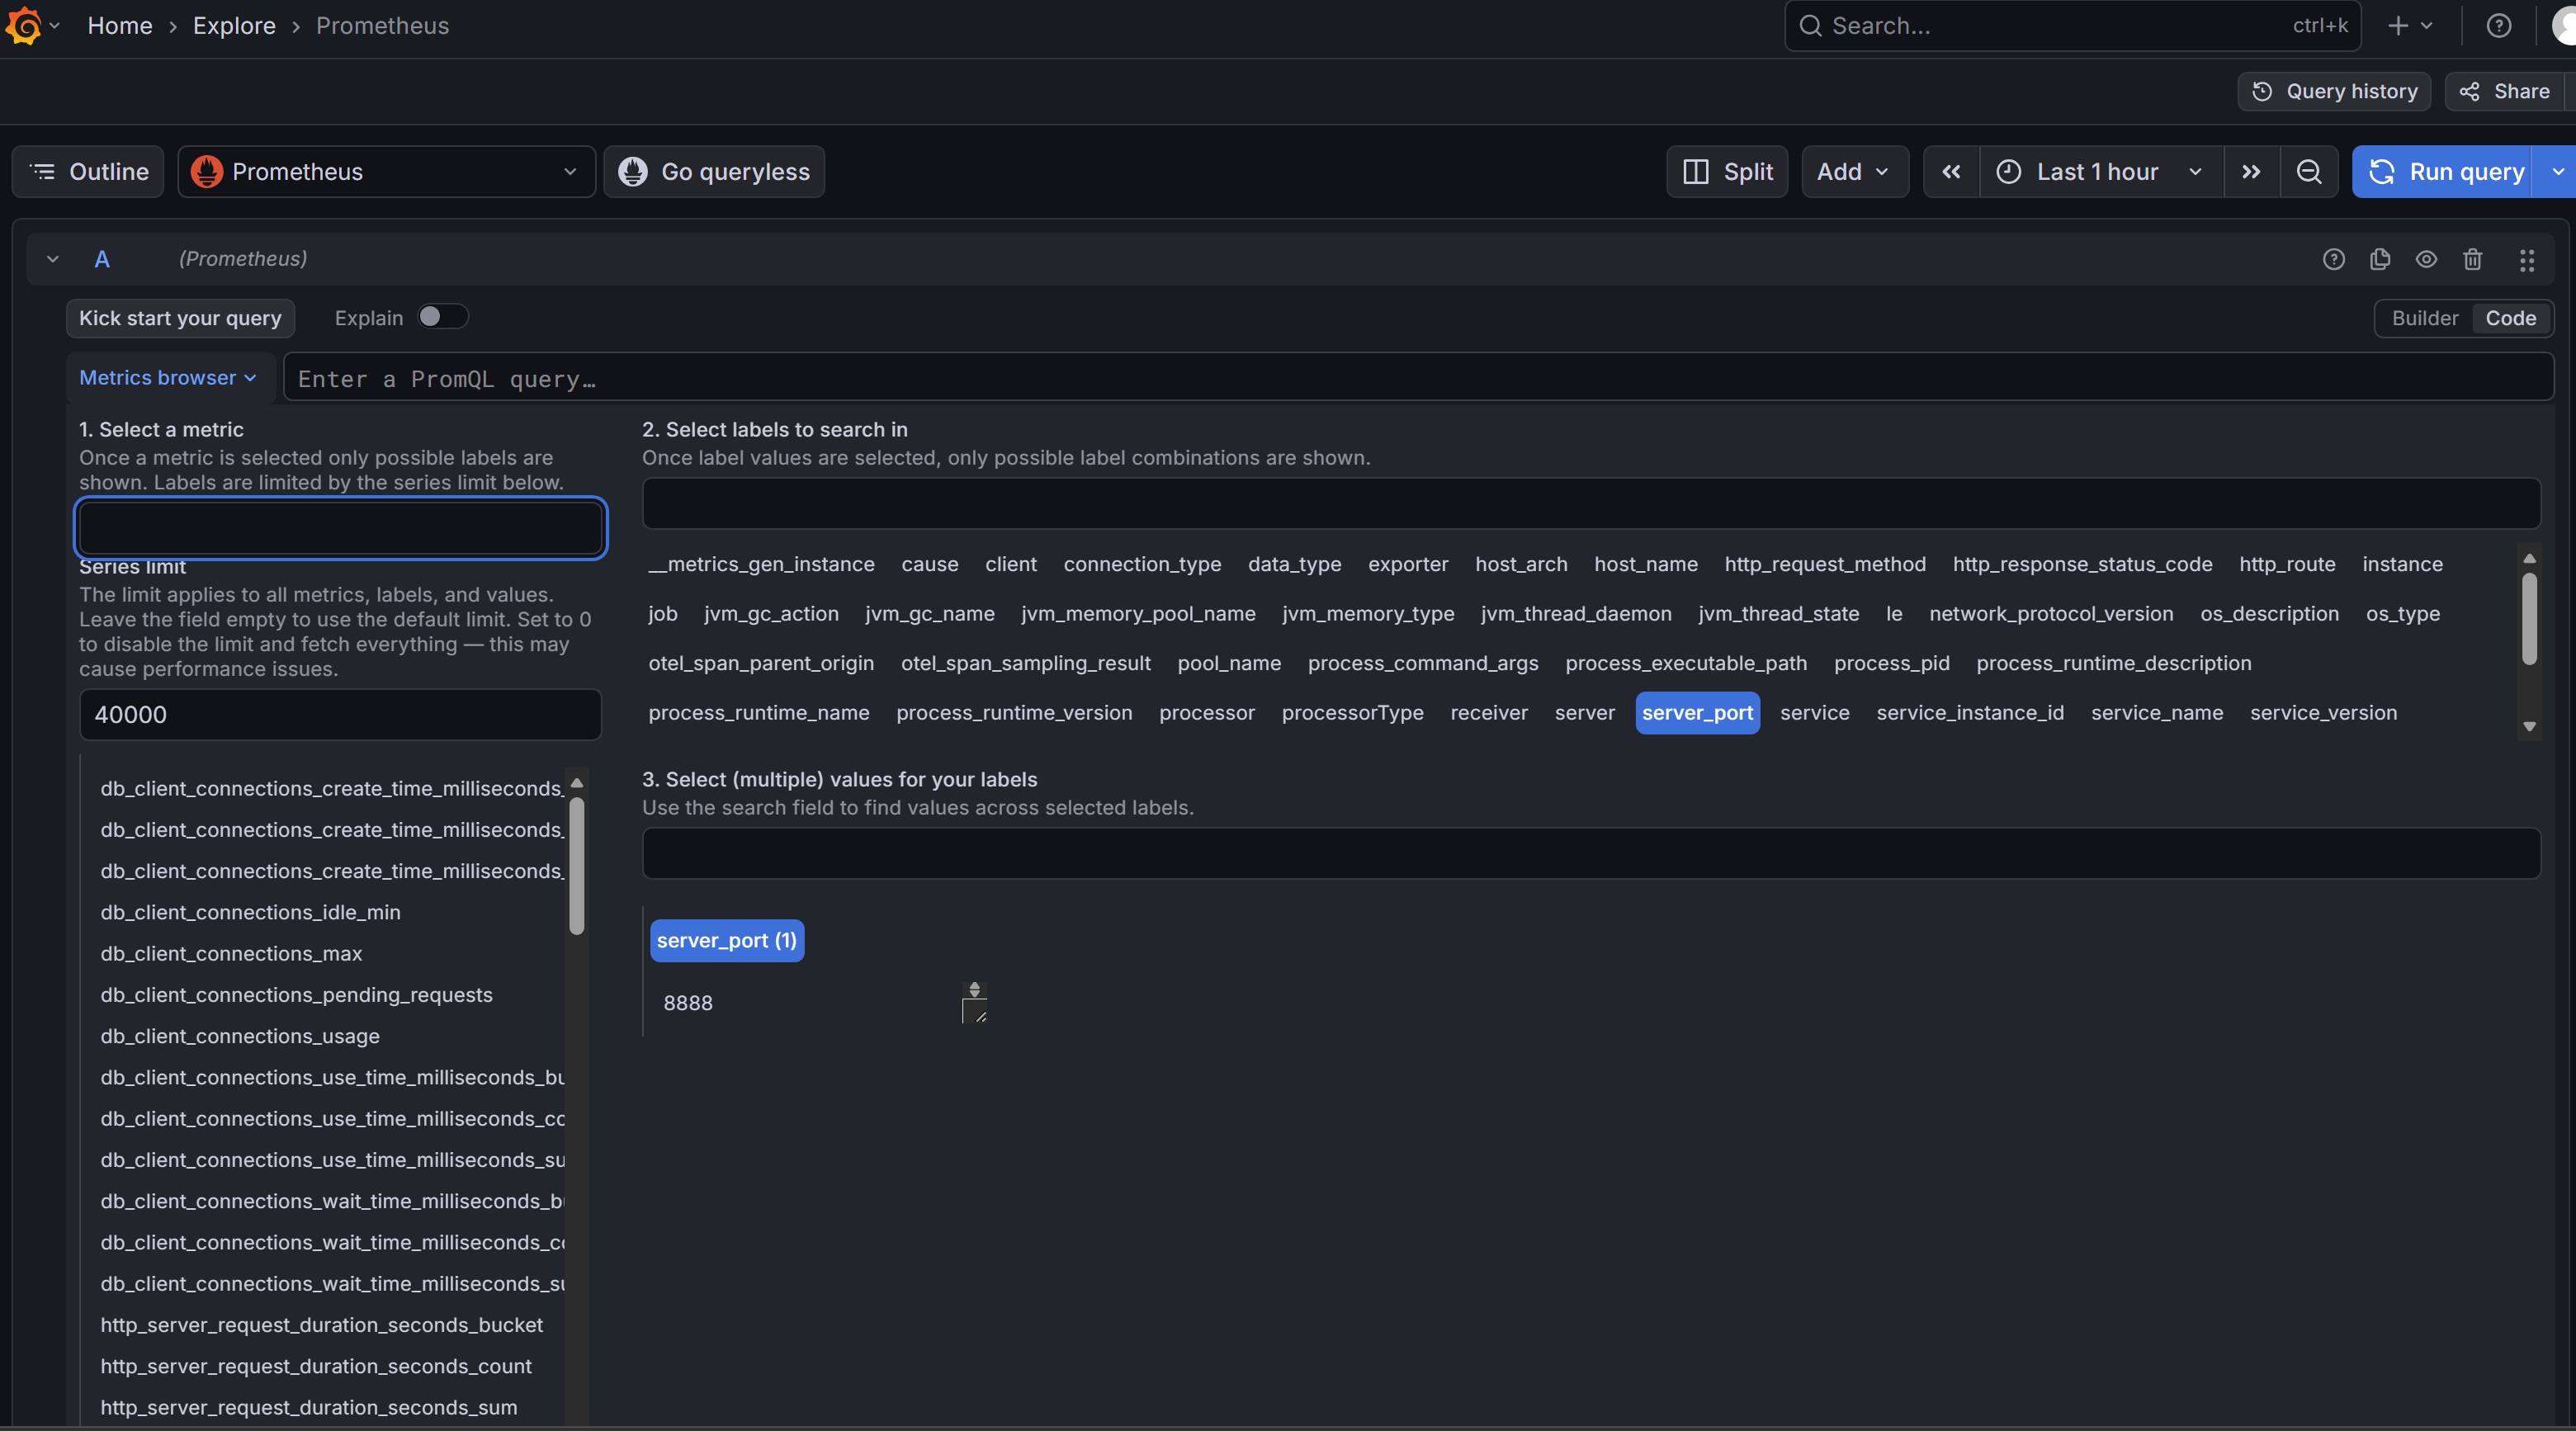The image size is (2576, 1431).
Task: Click the Grafana logo icon
Action: point(24,26)
